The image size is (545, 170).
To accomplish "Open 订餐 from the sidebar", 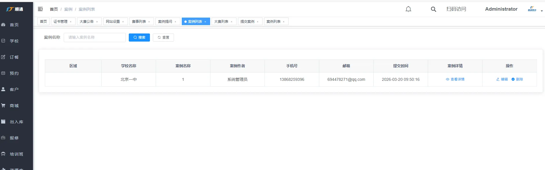I will coord(14,57).
